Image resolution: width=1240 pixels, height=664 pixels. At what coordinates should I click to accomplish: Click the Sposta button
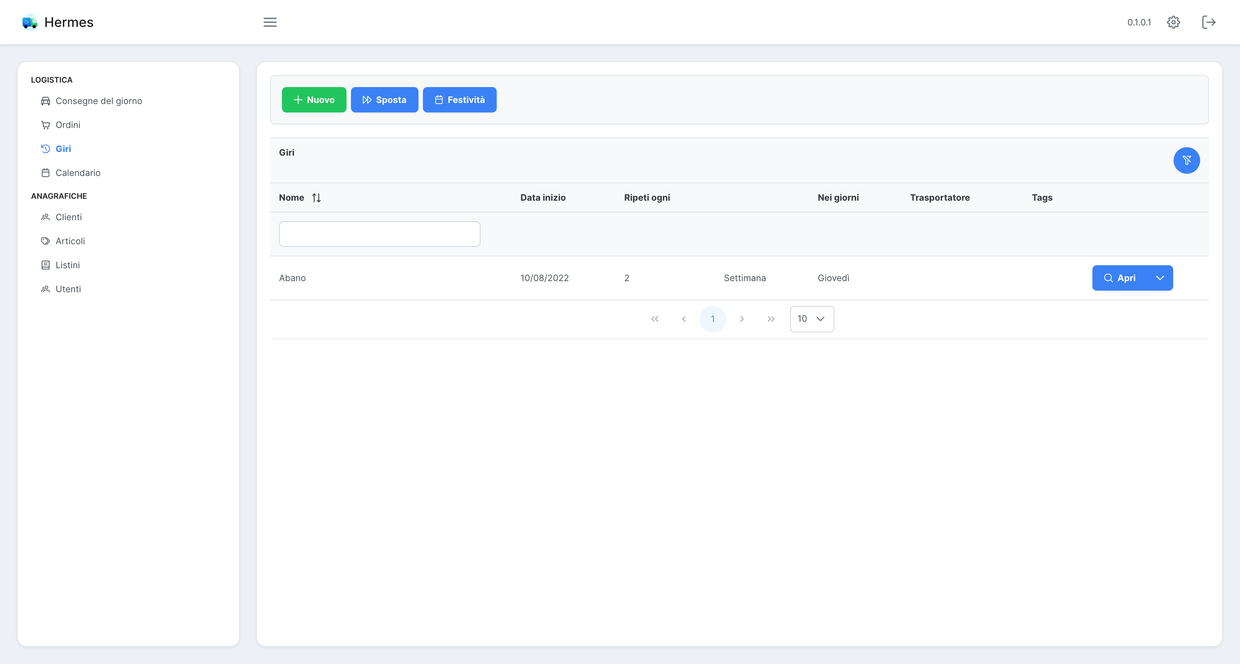tap(384, 100)
